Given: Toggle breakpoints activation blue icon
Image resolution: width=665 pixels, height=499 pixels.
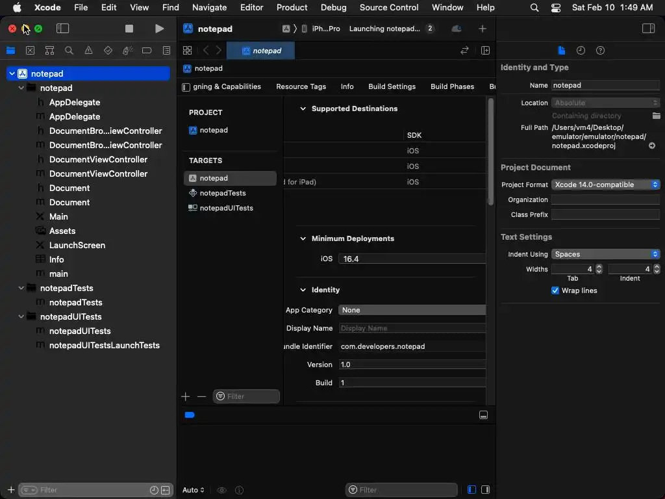Looking at the screenshot, I should tap(190, 415).
